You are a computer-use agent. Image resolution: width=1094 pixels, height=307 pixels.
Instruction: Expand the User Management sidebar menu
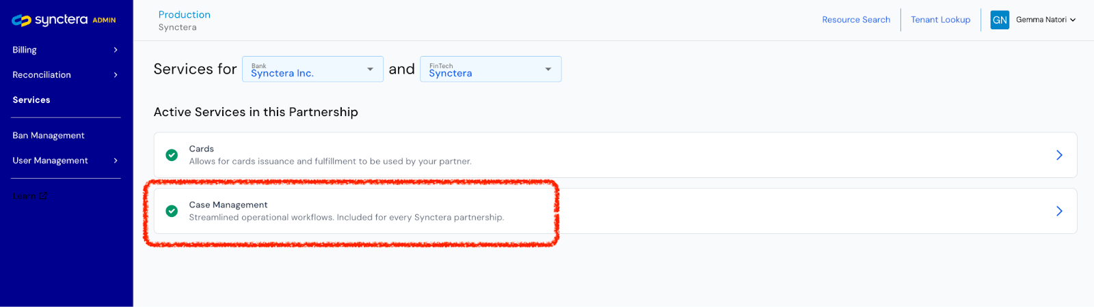coord(66,160)
